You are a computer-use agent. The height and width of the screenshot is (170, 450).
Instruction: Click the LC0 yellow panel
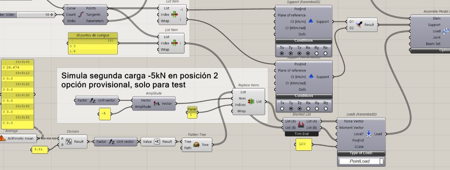304,145
